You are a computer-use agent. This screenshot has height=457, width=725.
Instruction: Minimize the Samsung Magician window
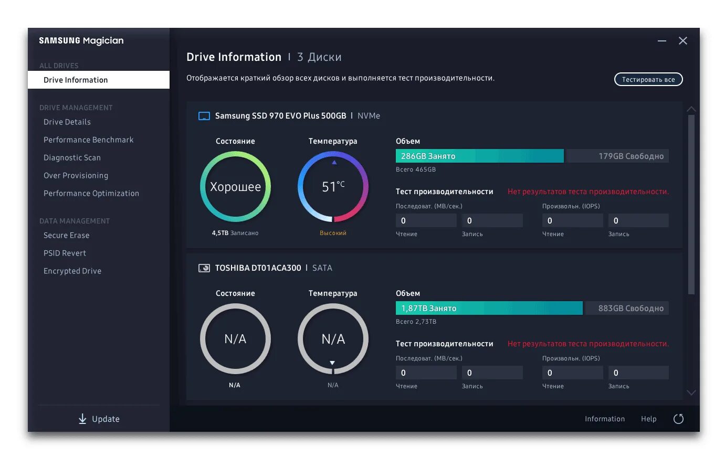click(x=662, y=41)
